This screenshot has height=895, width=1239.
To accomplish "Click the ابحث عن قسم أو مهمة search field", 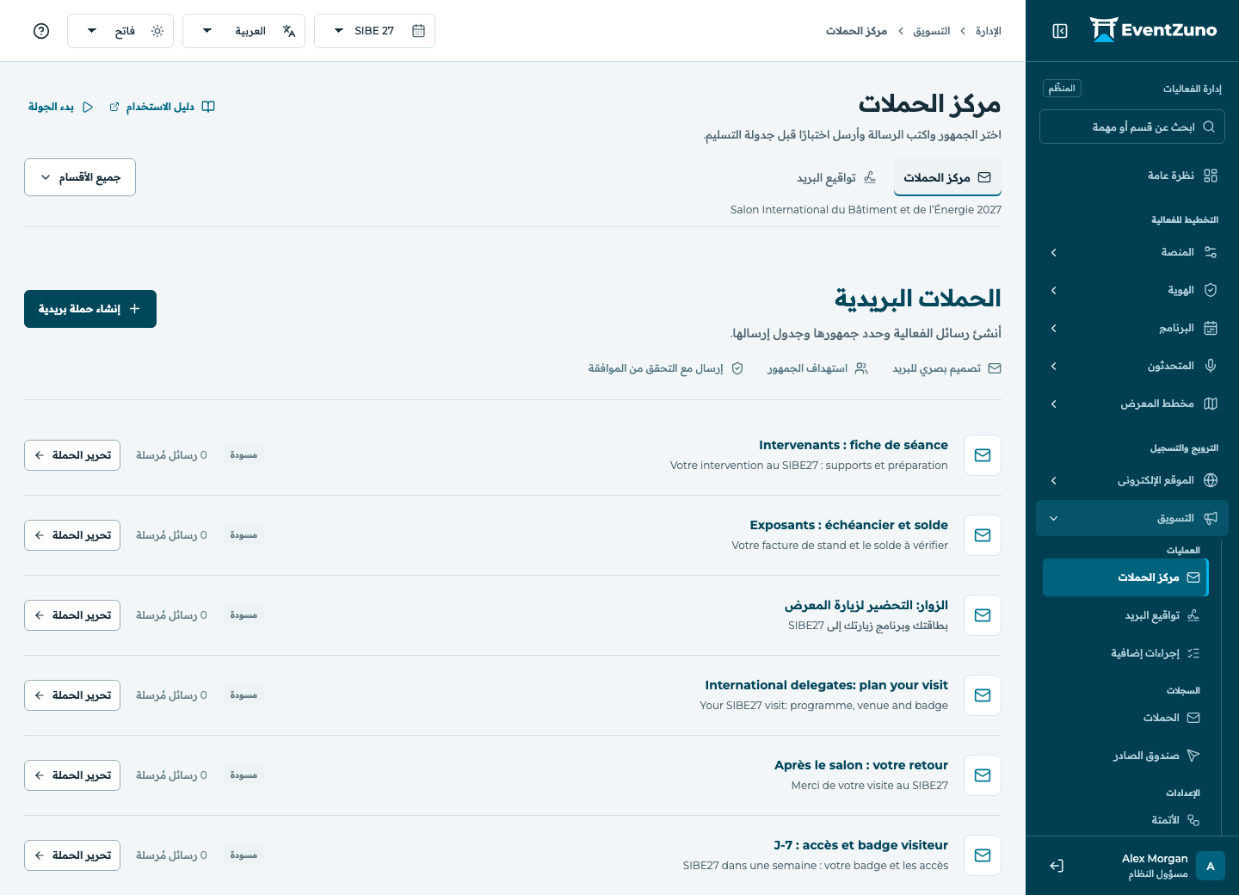I will pos(1132,127).
